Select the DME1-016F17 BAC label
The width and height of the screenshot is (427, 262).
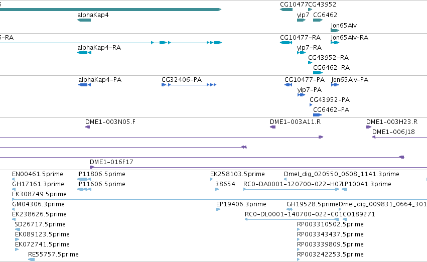[112, 162]
